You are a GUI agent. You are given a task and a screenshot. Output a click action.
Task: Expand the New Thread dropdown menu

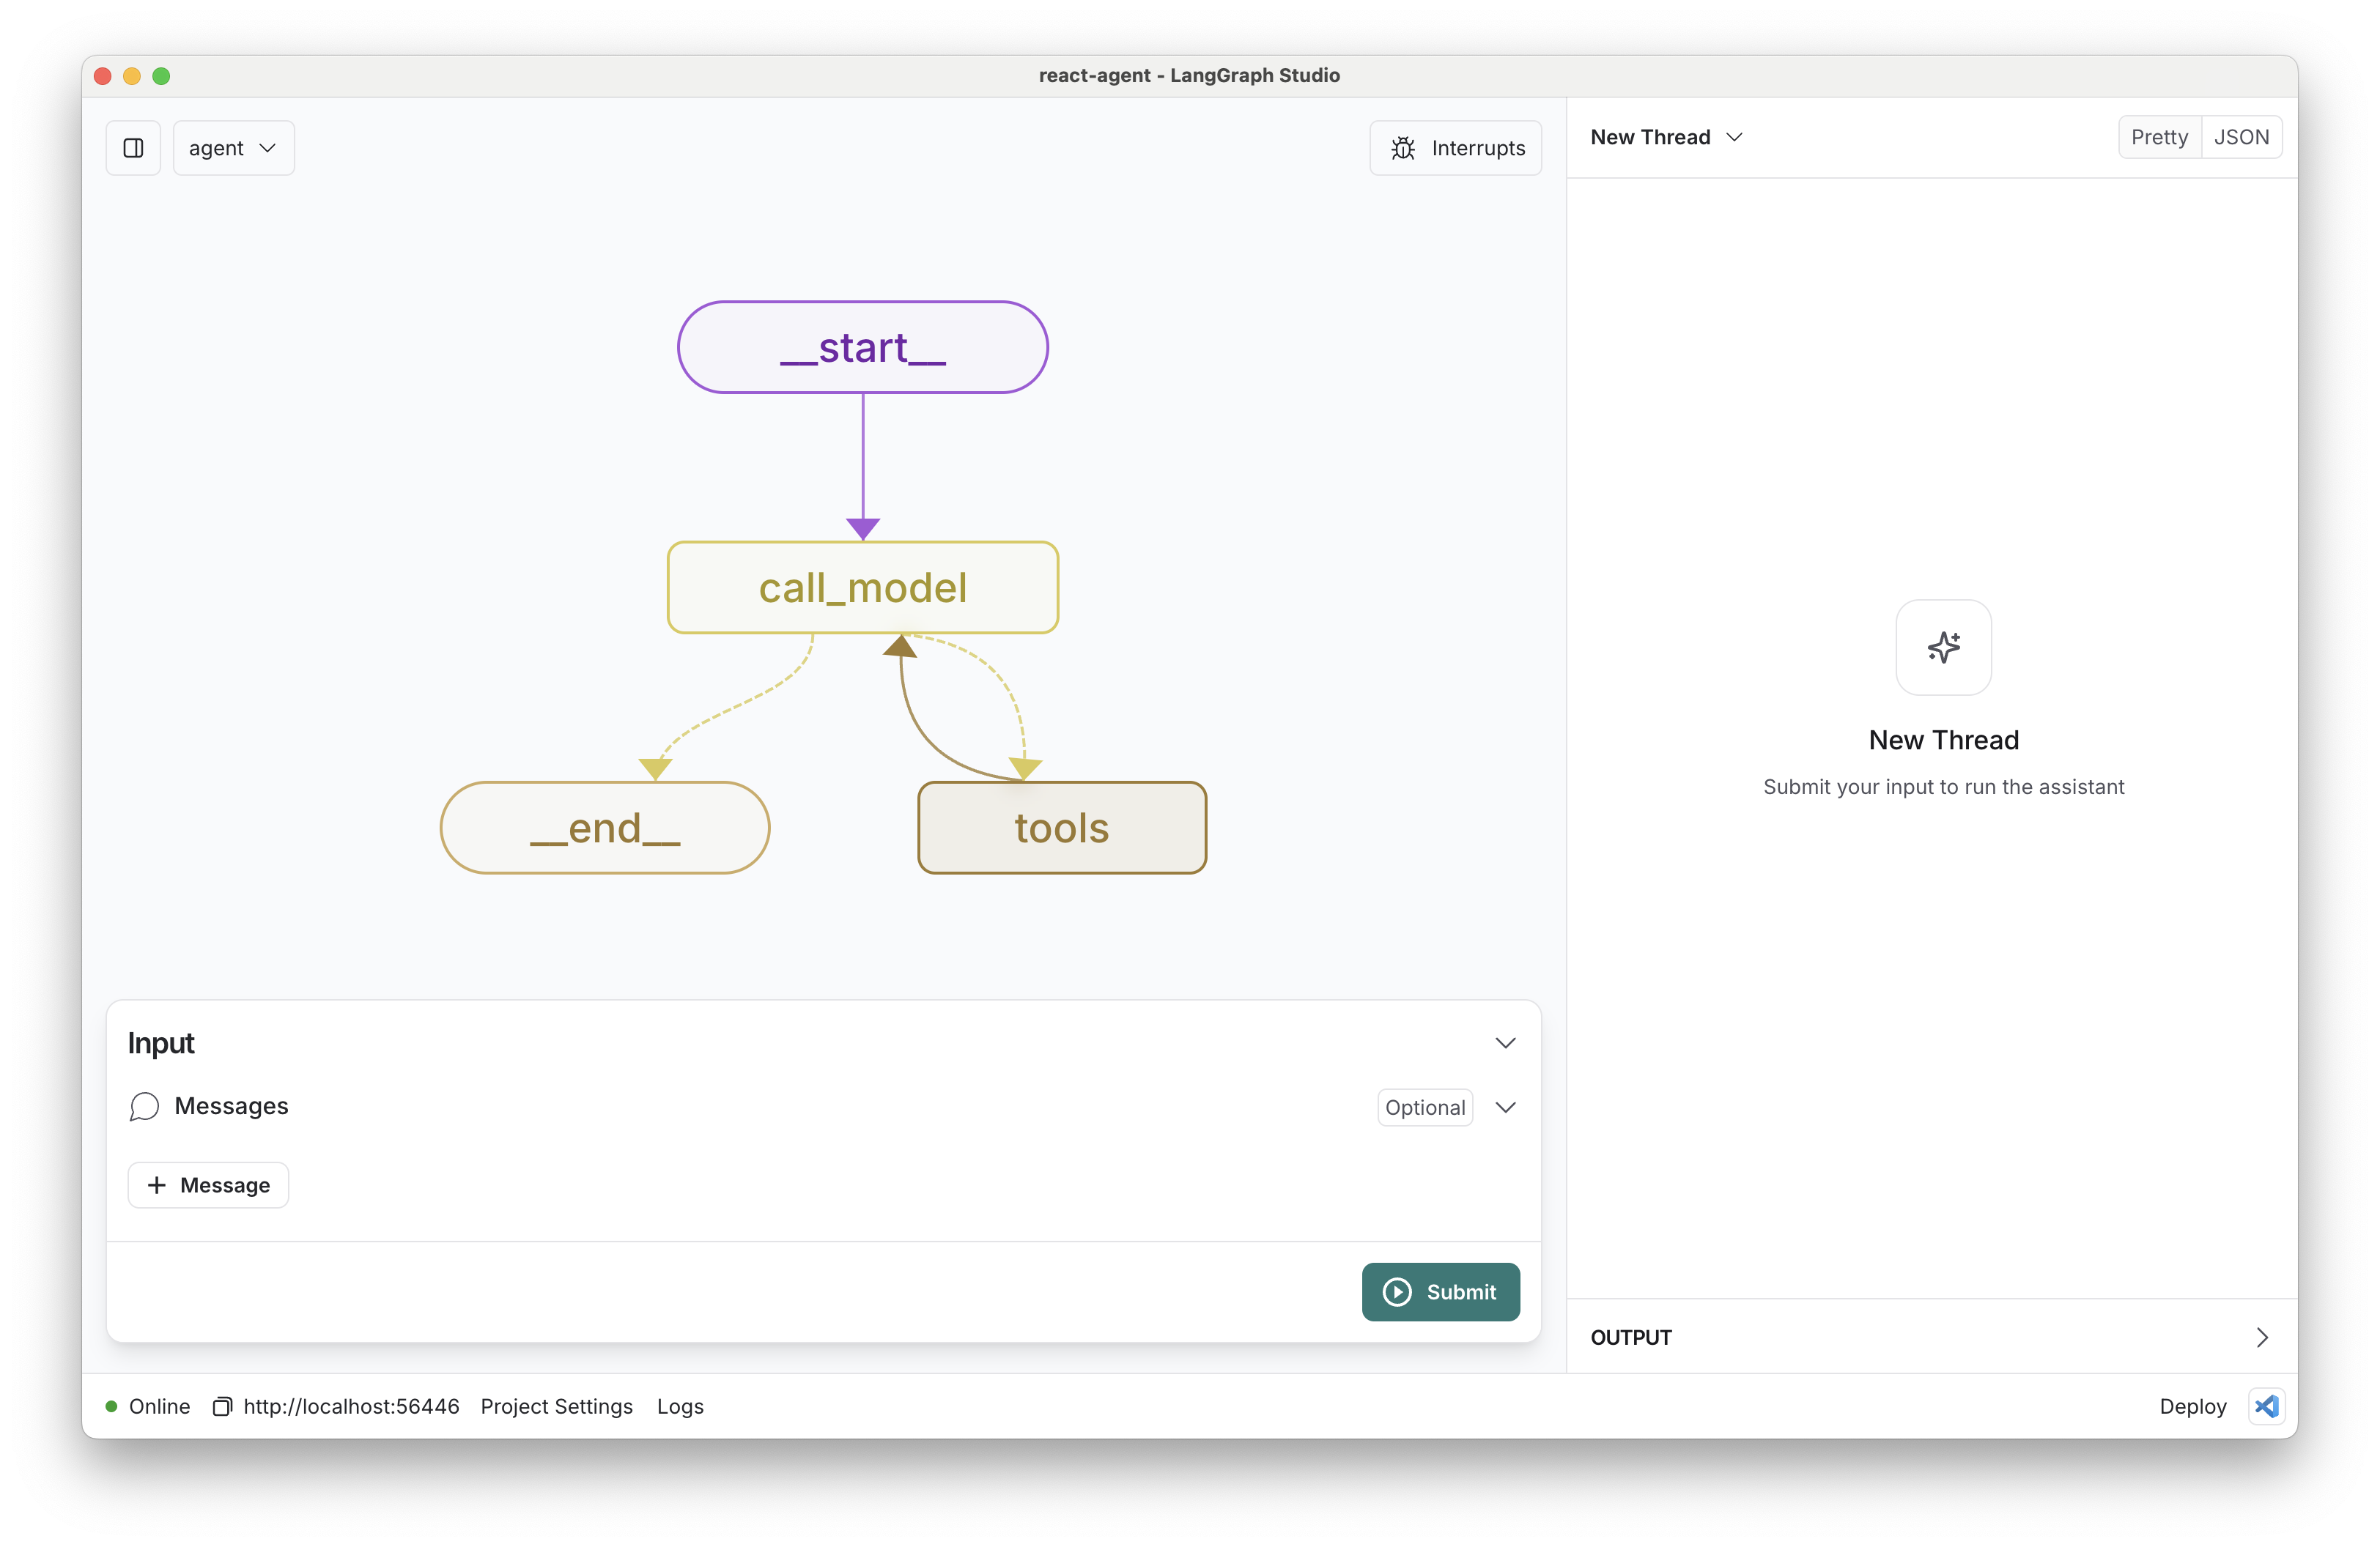[x=1729, y=136]
